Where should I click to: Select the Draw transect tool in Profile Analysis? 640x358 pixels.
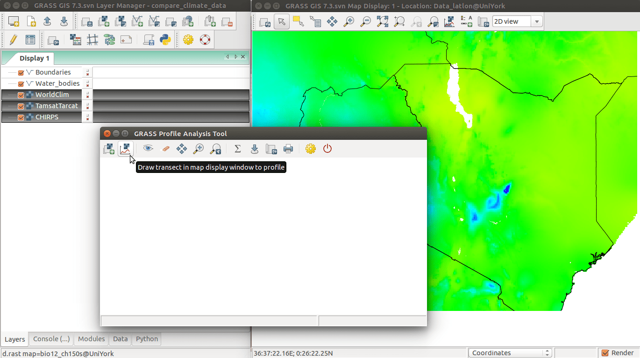126,148
